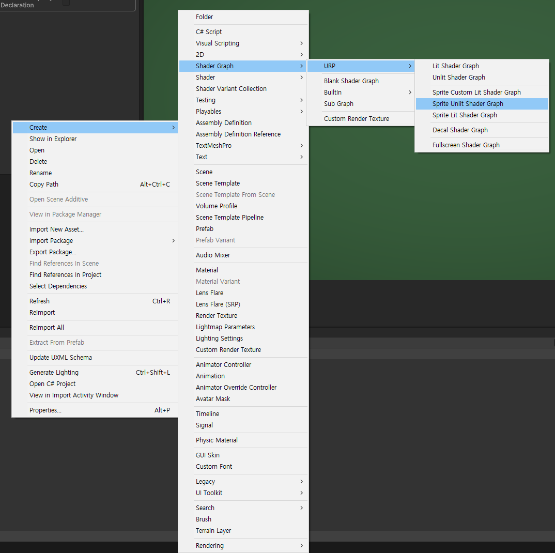Expand the URP submenu
Image resolution: width=555 pixels, height=553 pixels.
361,66
